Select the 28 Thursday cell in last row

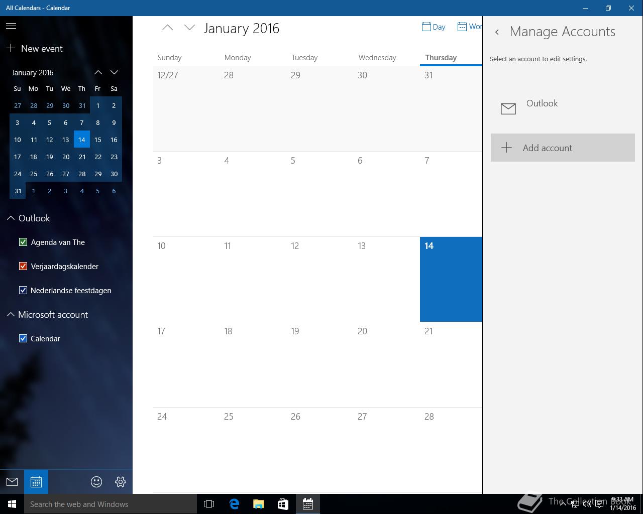tap(451, 450)
